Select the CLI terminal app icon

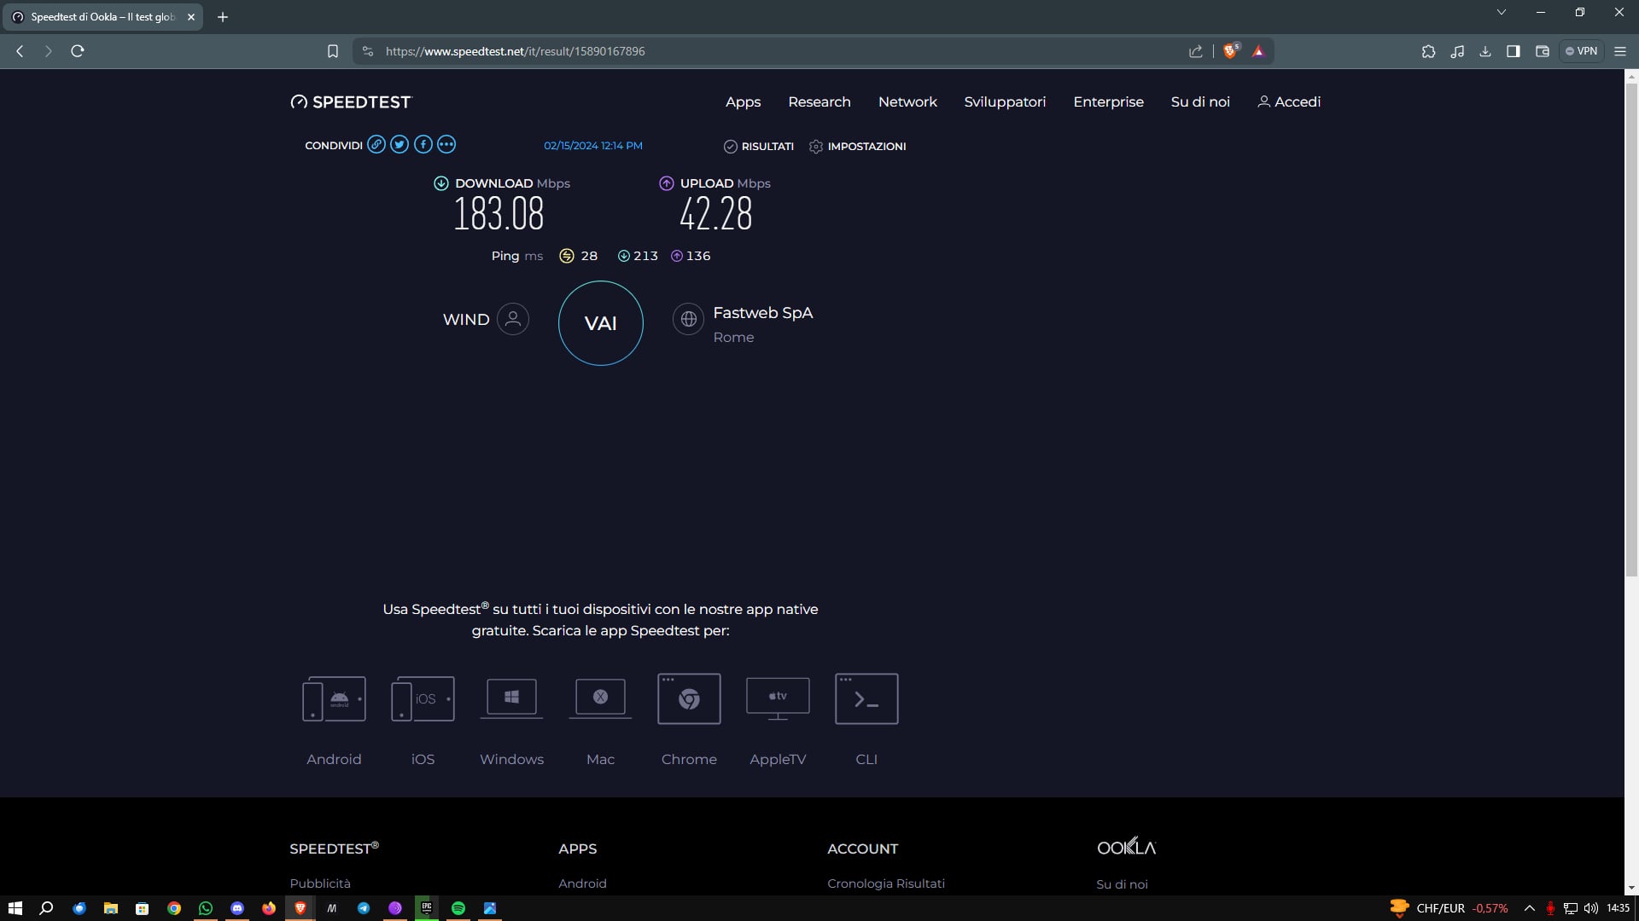click(x=866, y=698)
